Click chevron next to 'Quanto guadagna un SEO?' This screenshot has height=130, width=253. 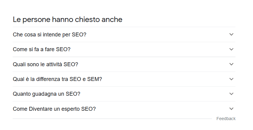point(231,94)
